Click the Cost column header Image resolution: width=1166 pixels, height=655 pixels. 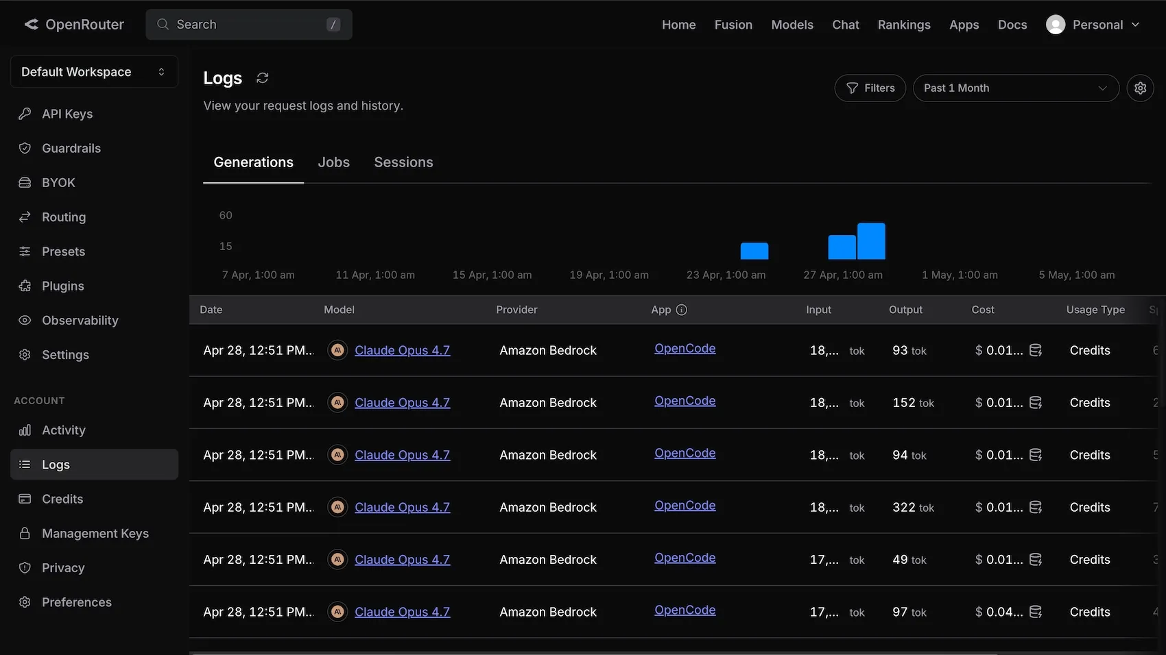click(983, 310)
